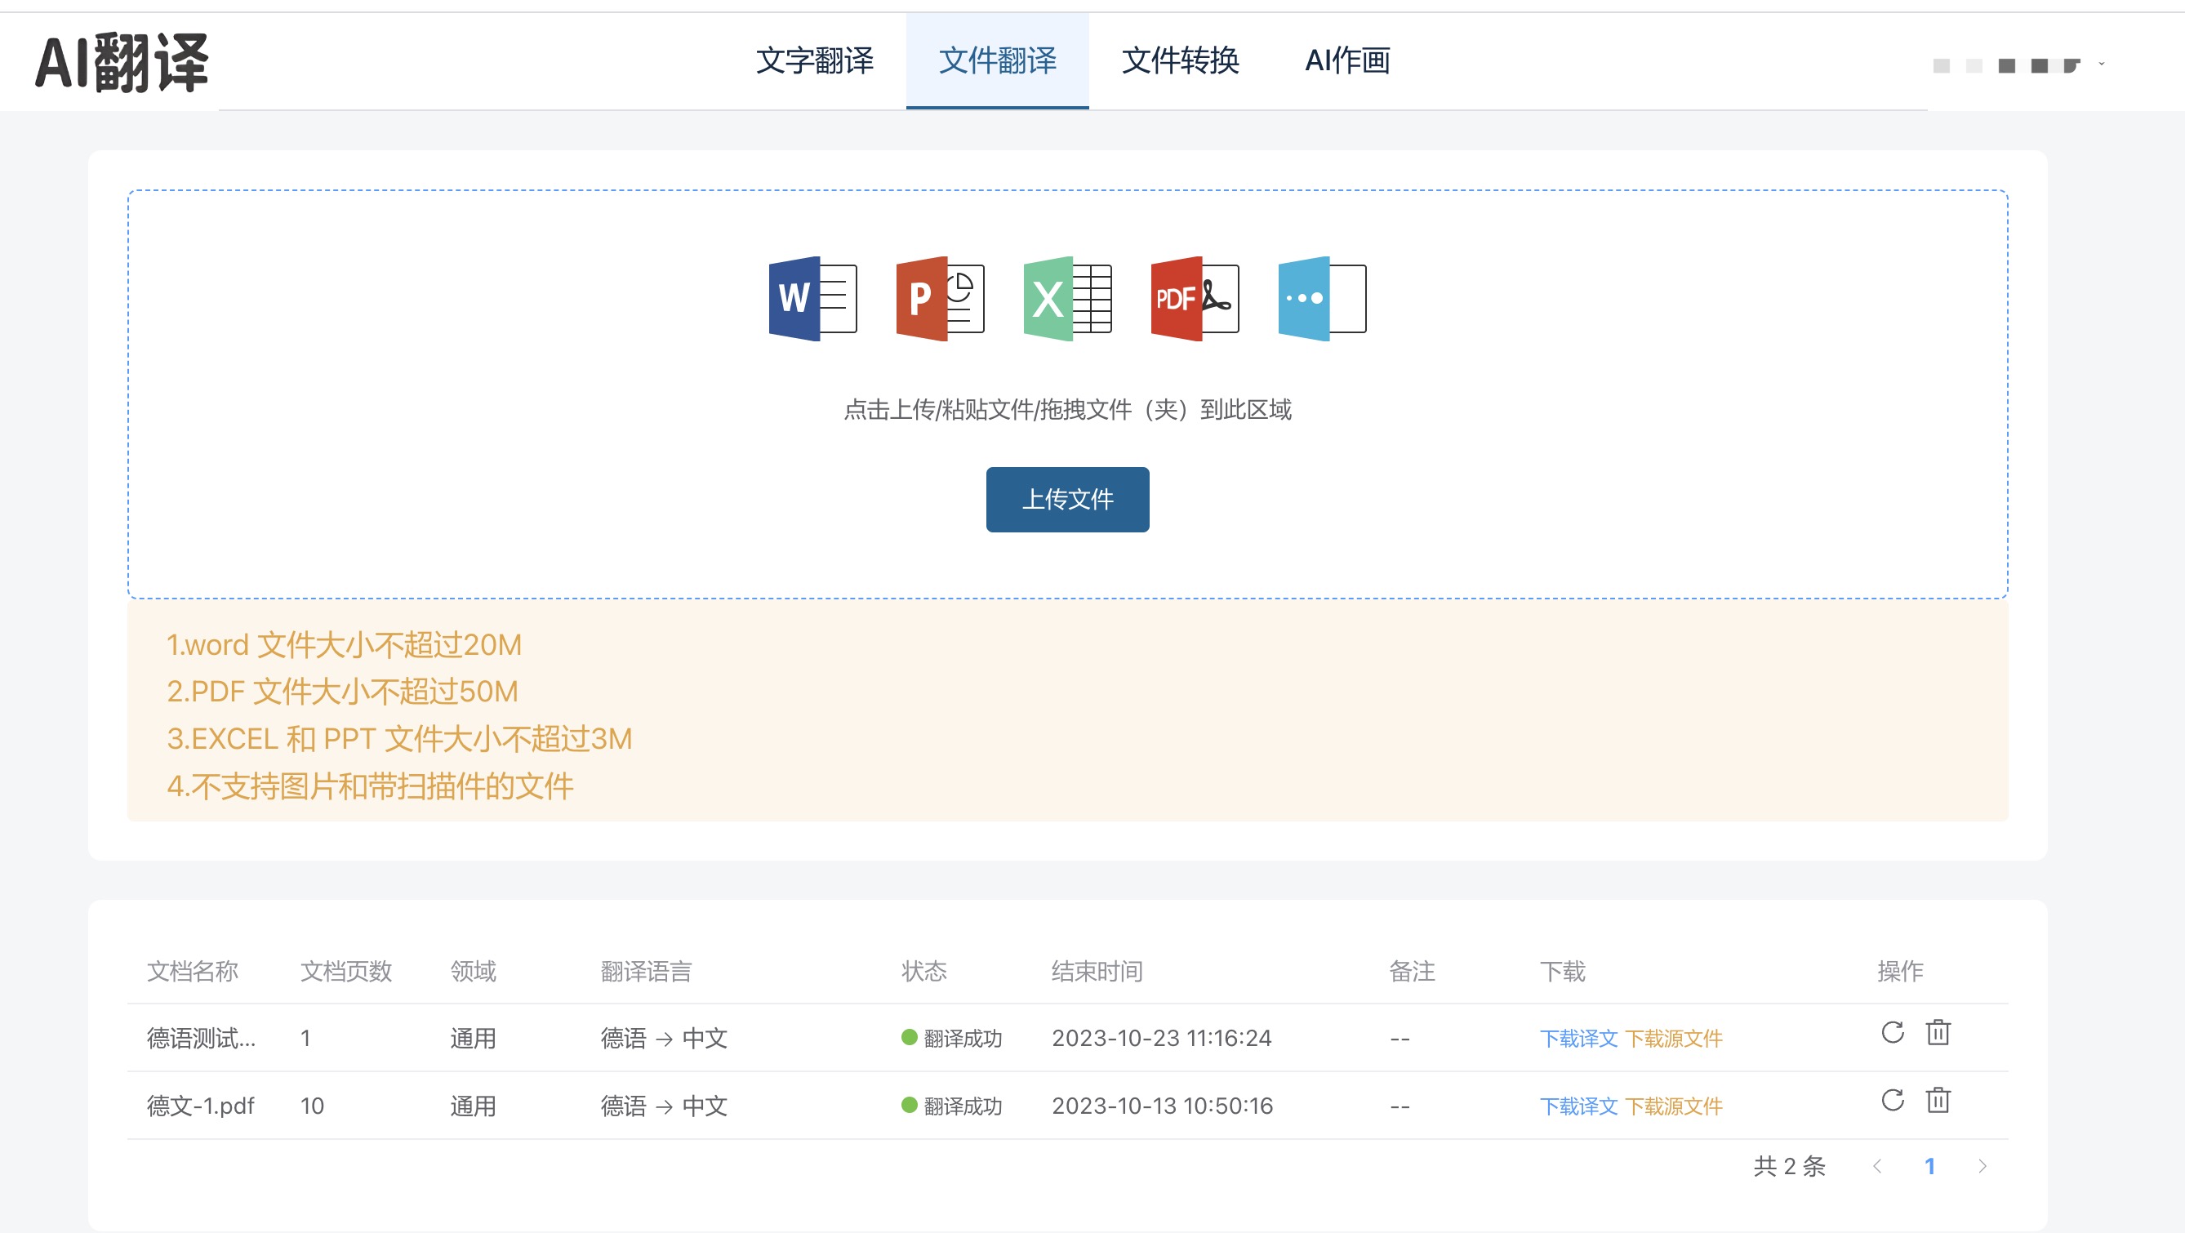The height and width of the screenshot is (1233, 2185).
Task: Click the 状态 column header
Action: 923,971
